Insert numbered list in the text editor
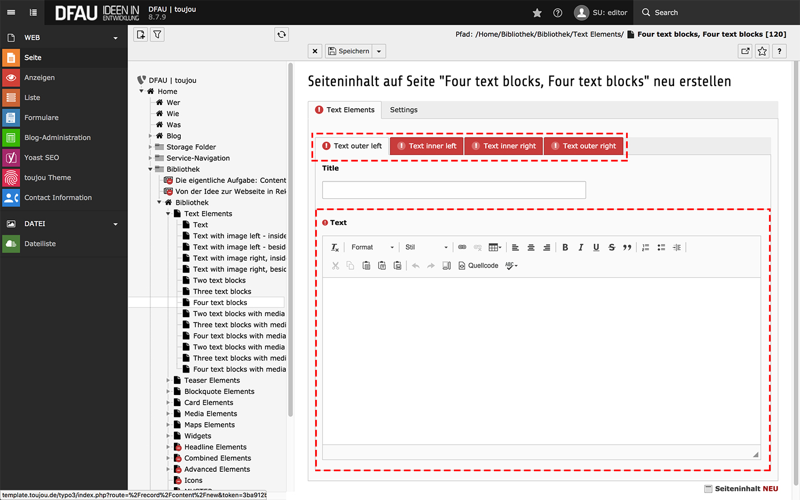The height and width of the screenshot is (500, 800). click(645, 247)
